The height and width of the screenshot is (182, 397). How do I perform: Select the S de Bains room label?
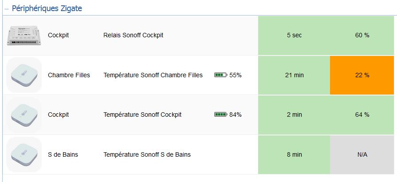(x=63, y=154)
